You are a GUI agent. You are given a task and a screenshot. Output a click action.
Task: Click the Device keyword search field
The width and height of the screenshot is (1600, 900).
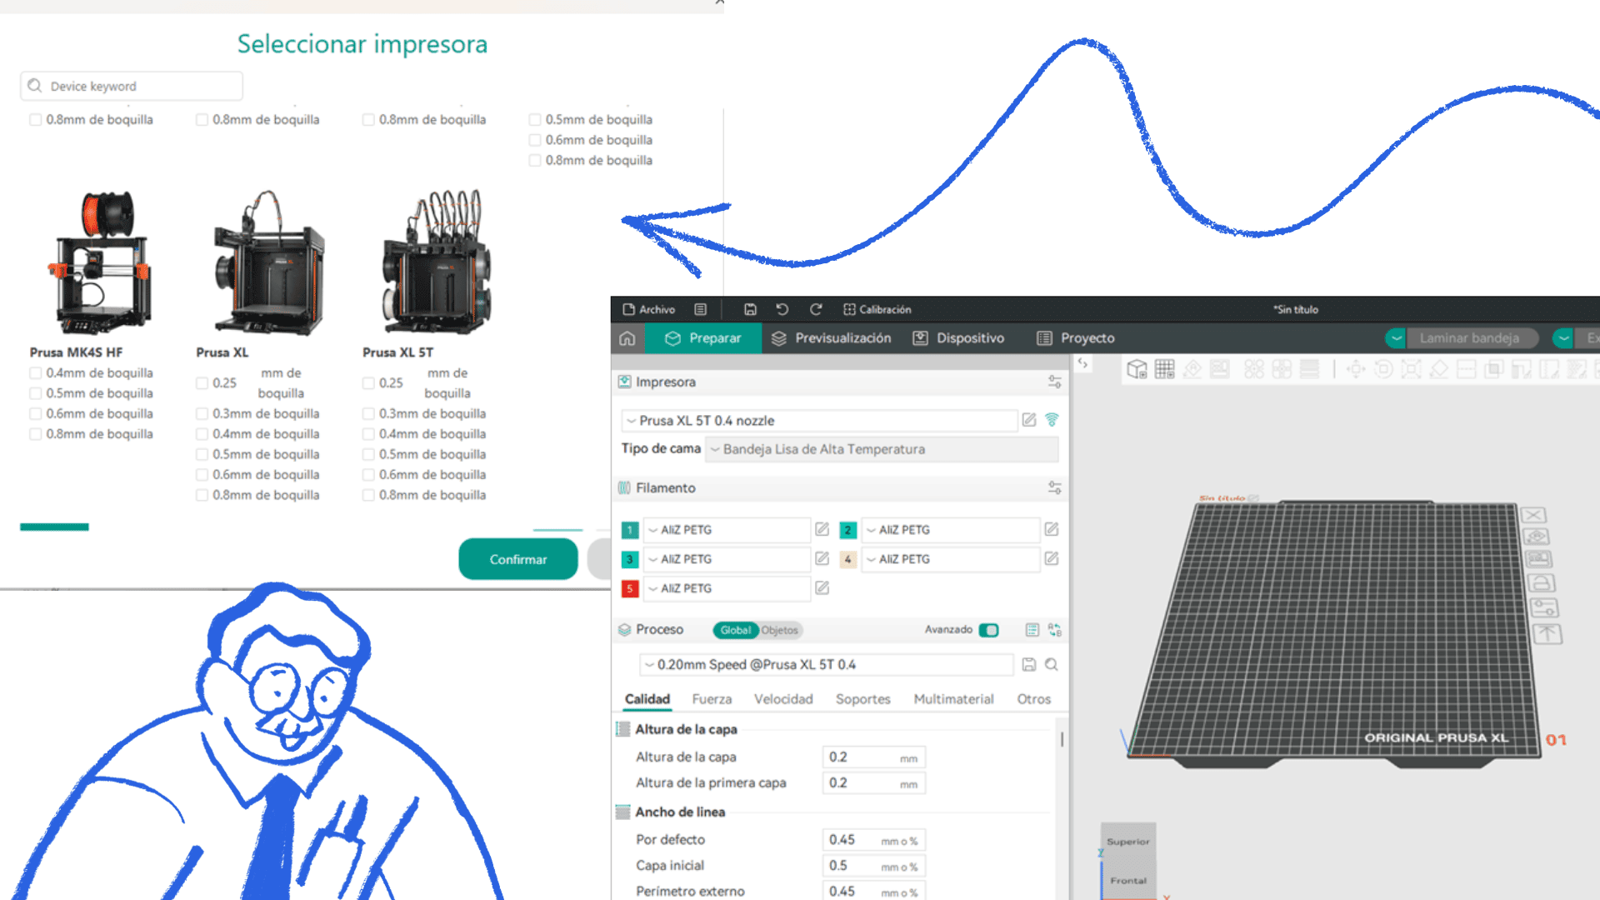[132, 86]
